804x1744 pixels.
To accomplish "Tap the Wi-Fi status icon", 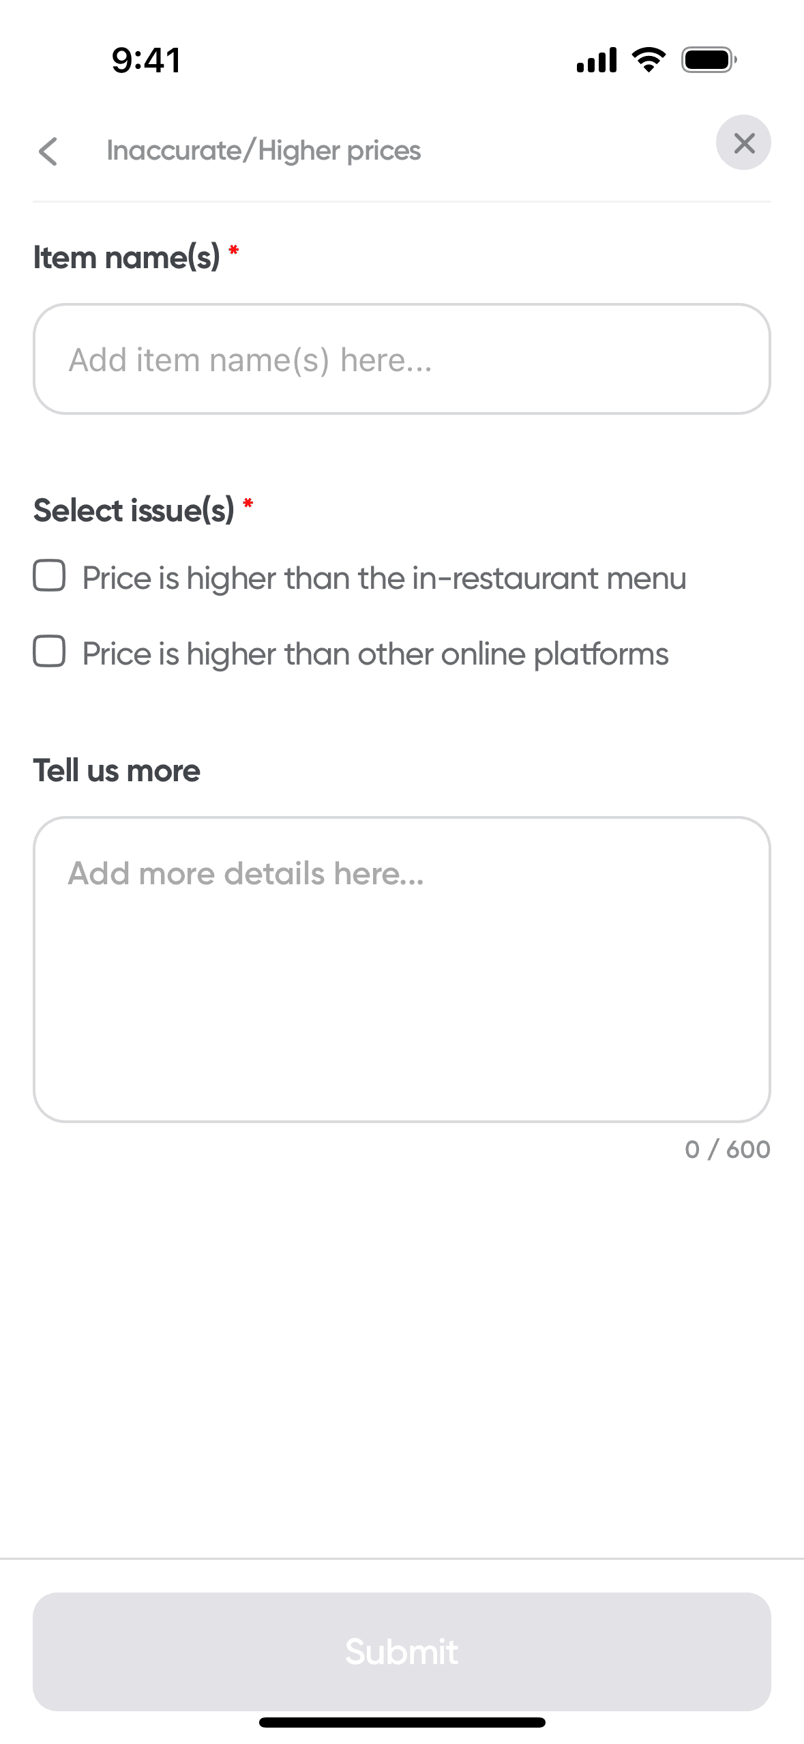I will [649, 60].
